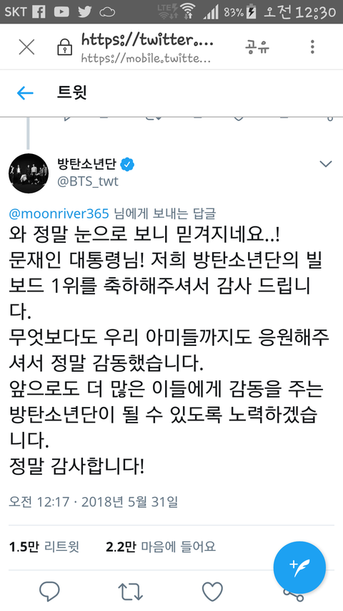Tap the blue verified badge
Image resolution: width=343 pixels, height=611 pixels.
pos(127,165)
